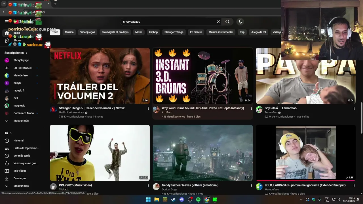Screen dimensions: 363x204
Task: Click Art1fact channel avatar
Action: (x=156, y=110)
